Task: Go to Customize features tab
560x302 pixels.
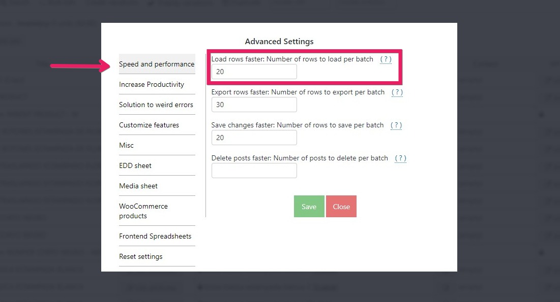Action: [x=149, y=125]
